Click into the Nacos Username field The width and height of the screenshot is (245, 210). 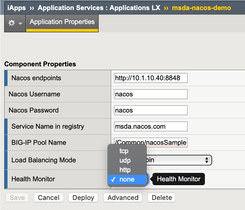click(x=151, y=94)
